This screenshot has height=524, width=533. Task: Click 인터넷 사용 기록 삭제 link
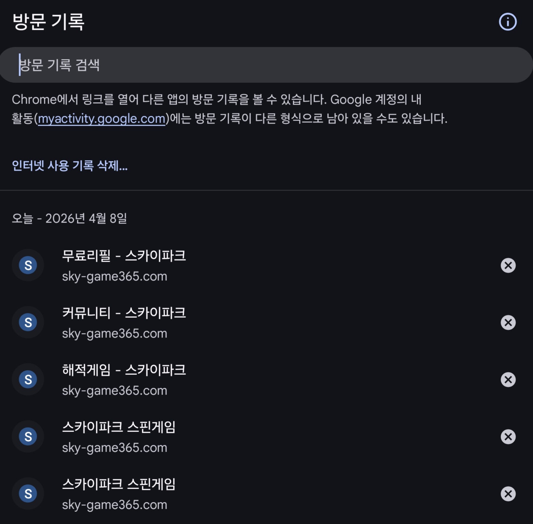[70, 166]
